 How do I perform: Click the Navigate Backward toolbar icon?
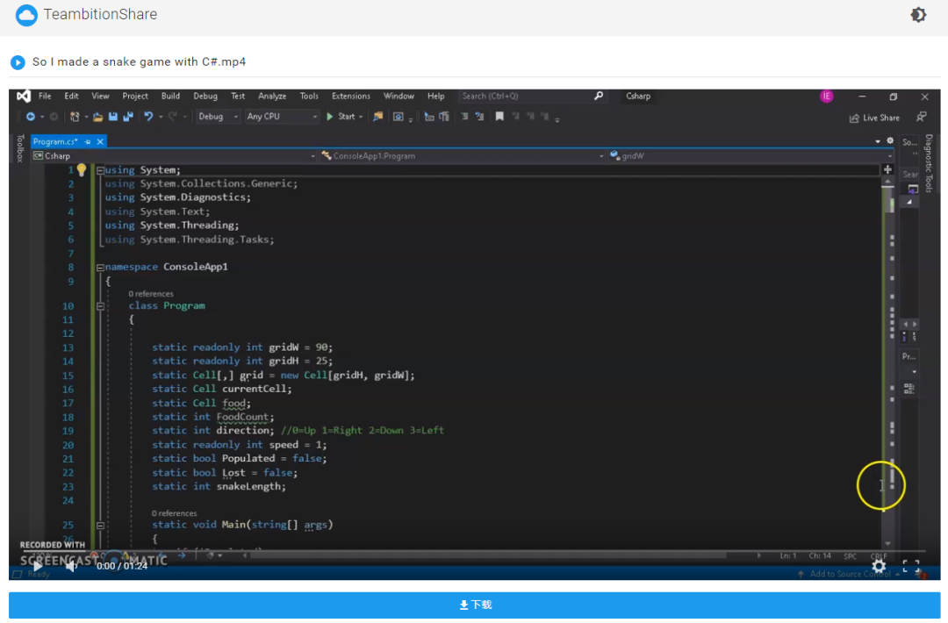30,117
